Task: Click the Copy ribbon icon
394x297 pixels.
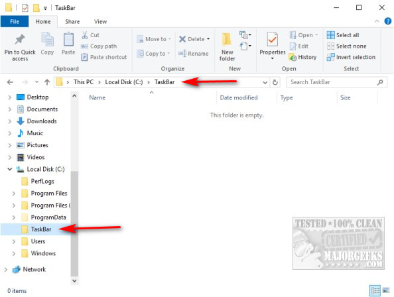Action: click(47, 39)
